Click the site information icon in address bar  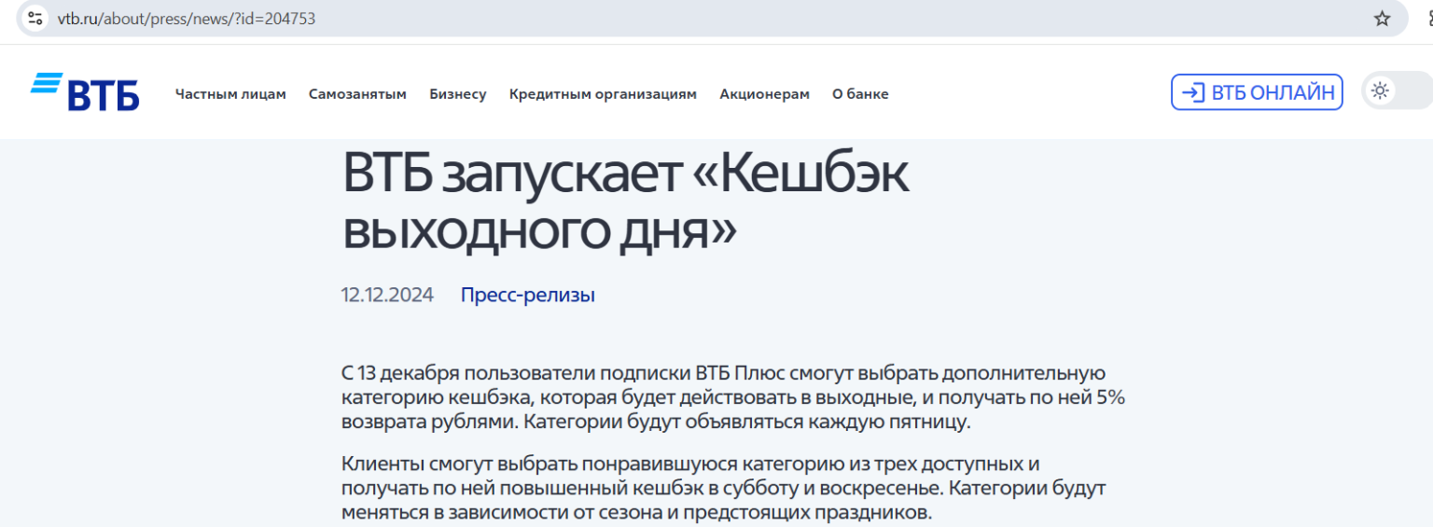[x=35, y=19]
